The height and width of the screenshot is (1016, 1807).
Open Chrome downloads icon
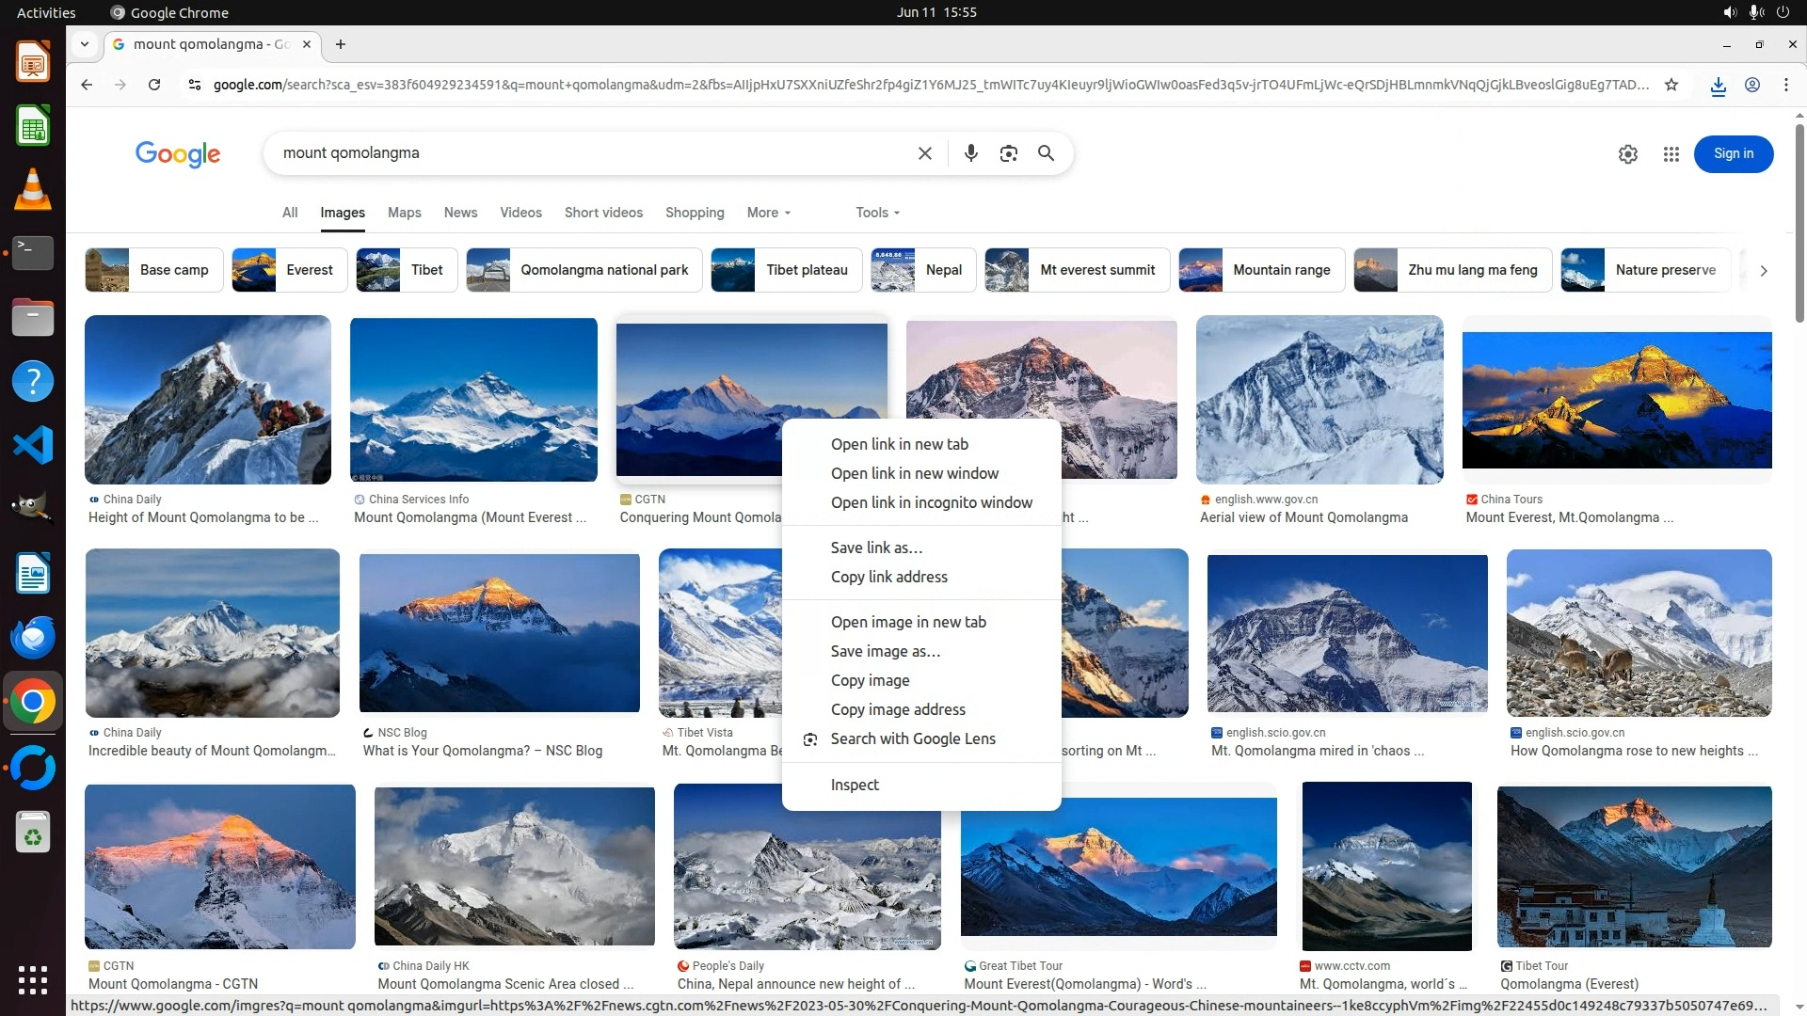click(x=1718, y=86)
